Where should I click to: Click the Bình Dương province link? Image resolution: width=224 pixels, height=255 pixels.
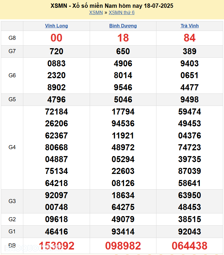(x=123, y=26)
